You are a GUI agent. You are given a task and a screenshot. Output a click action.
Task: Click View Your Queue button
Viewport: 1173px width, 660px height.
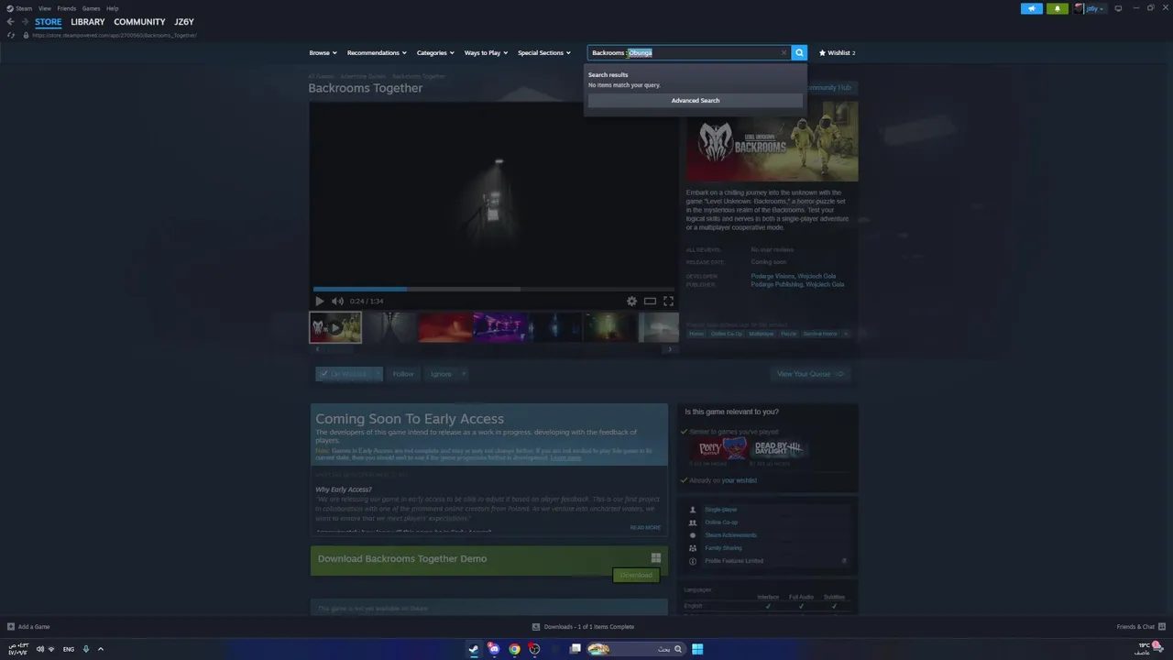(x=809, y=374)
